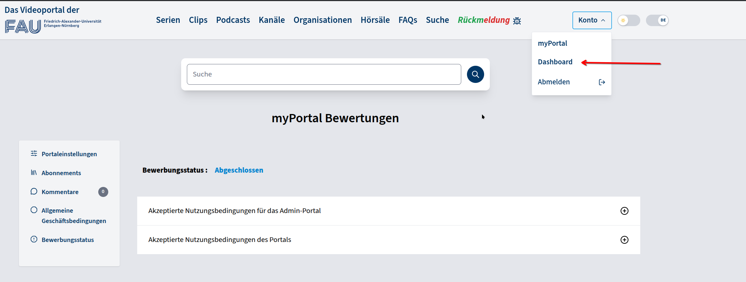
Task: Open the Podcasts navigation link
Action: (x=233, y=20)
